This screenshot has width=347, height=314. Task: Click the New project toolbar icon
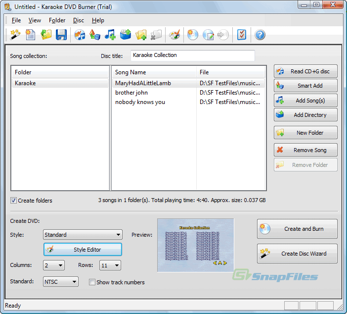pyautogui.click(x=30, y=35)
